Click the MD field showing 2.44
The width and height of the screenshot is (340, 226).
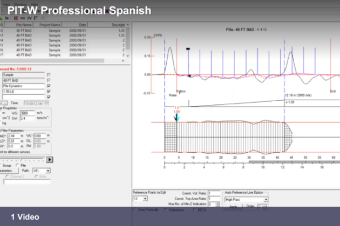pos(13,136)
